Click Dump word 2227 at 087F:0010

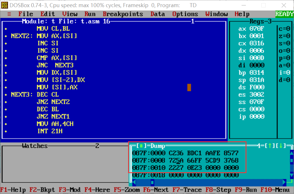(x=176, y=168)
